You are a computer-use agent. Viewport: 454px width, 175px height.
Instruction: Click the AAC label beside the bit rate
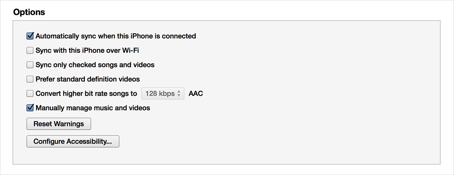tap(196, 94)
